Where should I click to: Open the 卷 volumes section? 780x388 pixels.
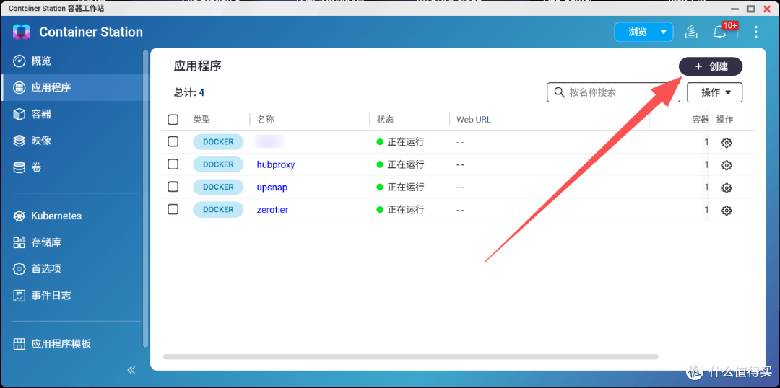[x=74, y=167]
